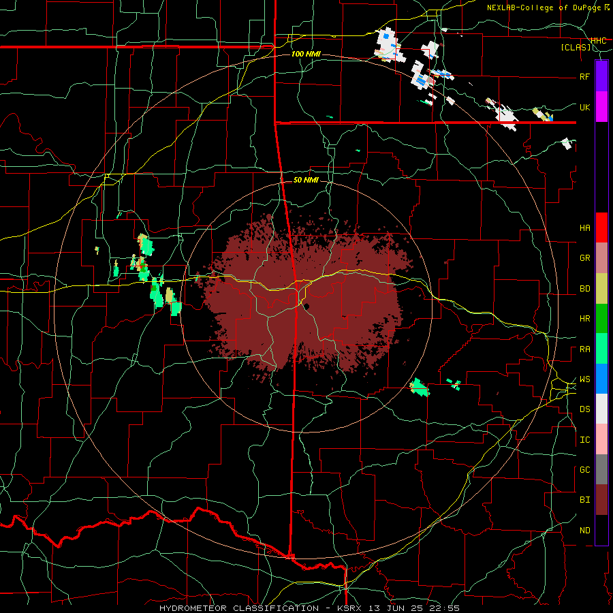This screenshot has height=613, width=613.
Task: Click the [CLAS] units label
Action: (x=576, y=47)
